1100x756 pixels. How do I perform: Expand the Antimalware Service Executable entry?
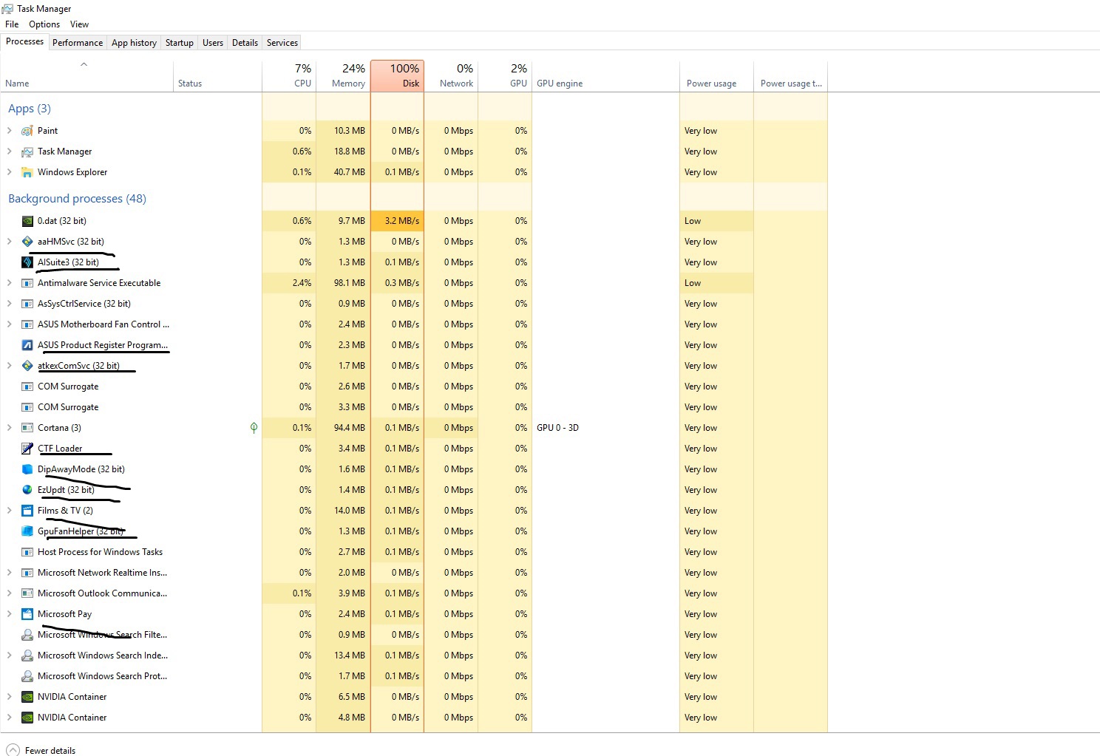point(9,283)
